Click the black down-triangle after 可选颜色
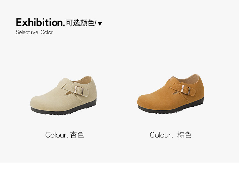This screenshot has width=239, height=170. coord(100,24)
